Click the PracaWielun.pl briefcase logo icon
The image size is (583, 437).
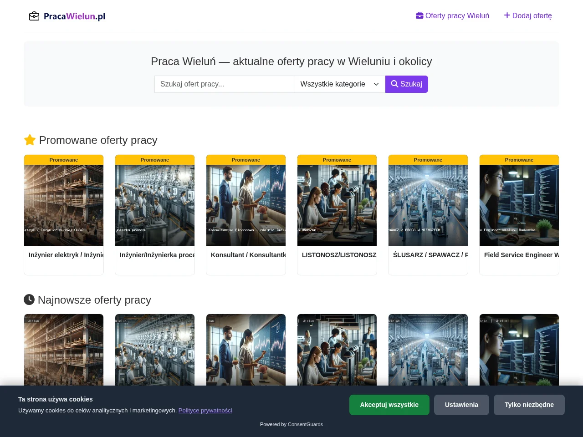click(34, 16)
